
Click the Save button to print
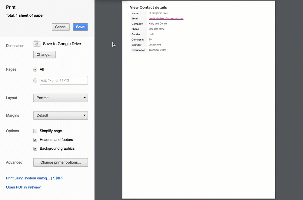pyautogui.click(x=80, y=27)
